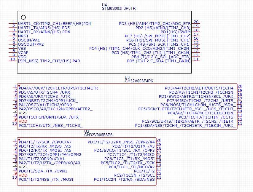Viewport: 253px width, 192px height.
Task: Select PC7/T1C4_/T1/T2/MISO label
Action: click(x=131, y=155)
